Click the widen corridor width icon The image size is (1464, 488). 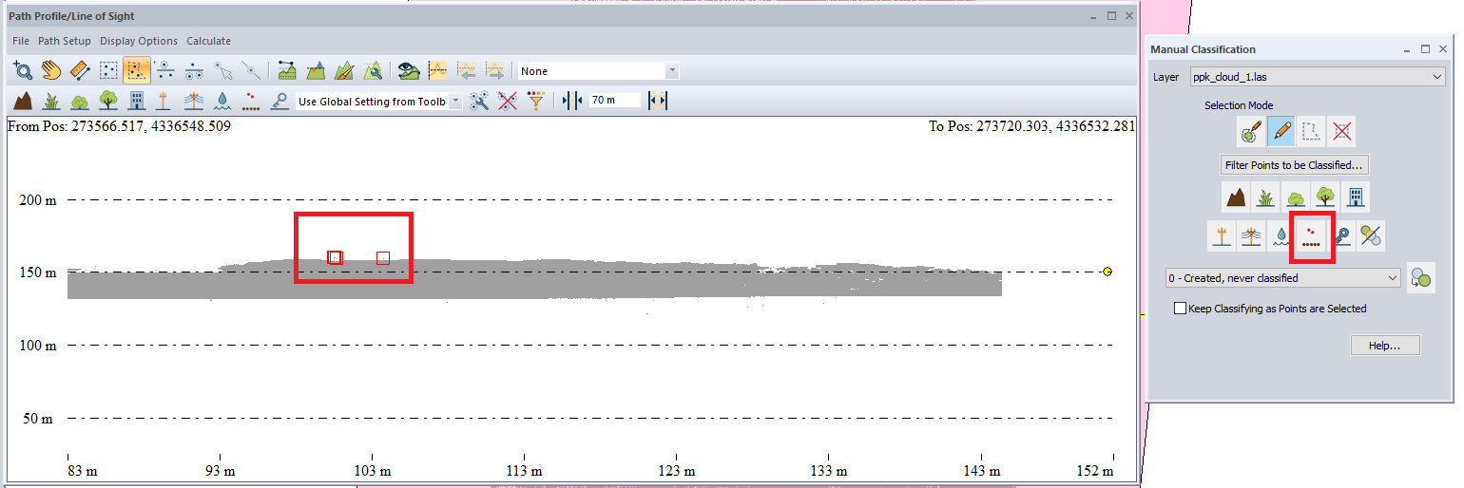click(658, 101)
